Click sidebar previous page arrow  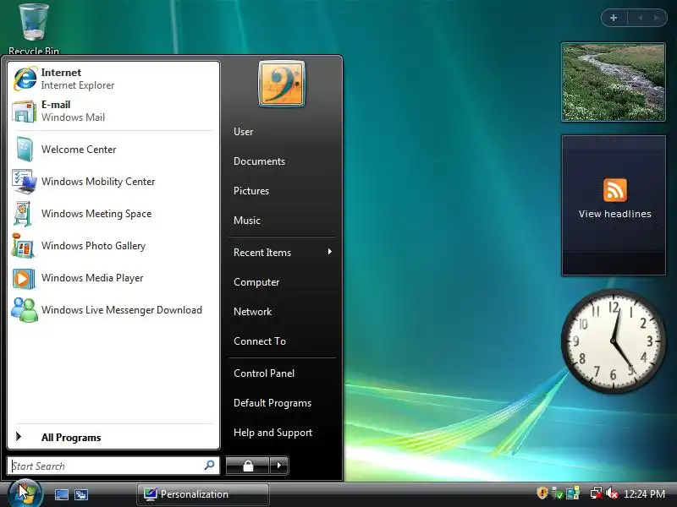click(641, 18)
